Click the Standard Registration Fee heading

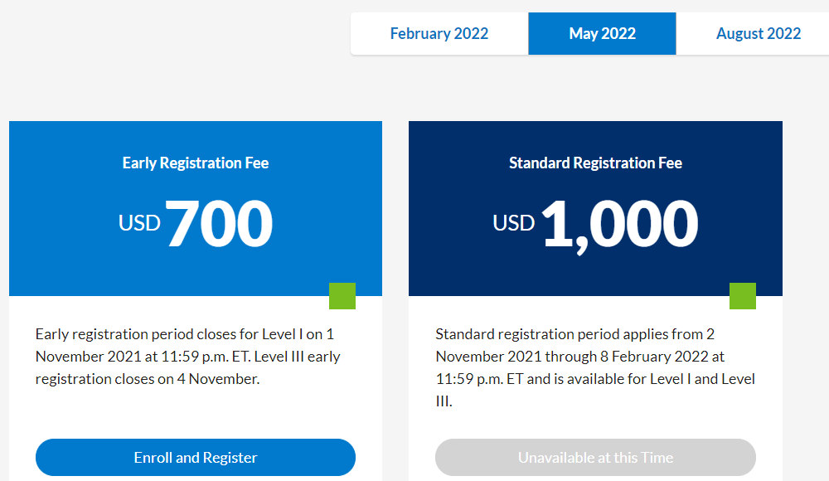[595, 163]
